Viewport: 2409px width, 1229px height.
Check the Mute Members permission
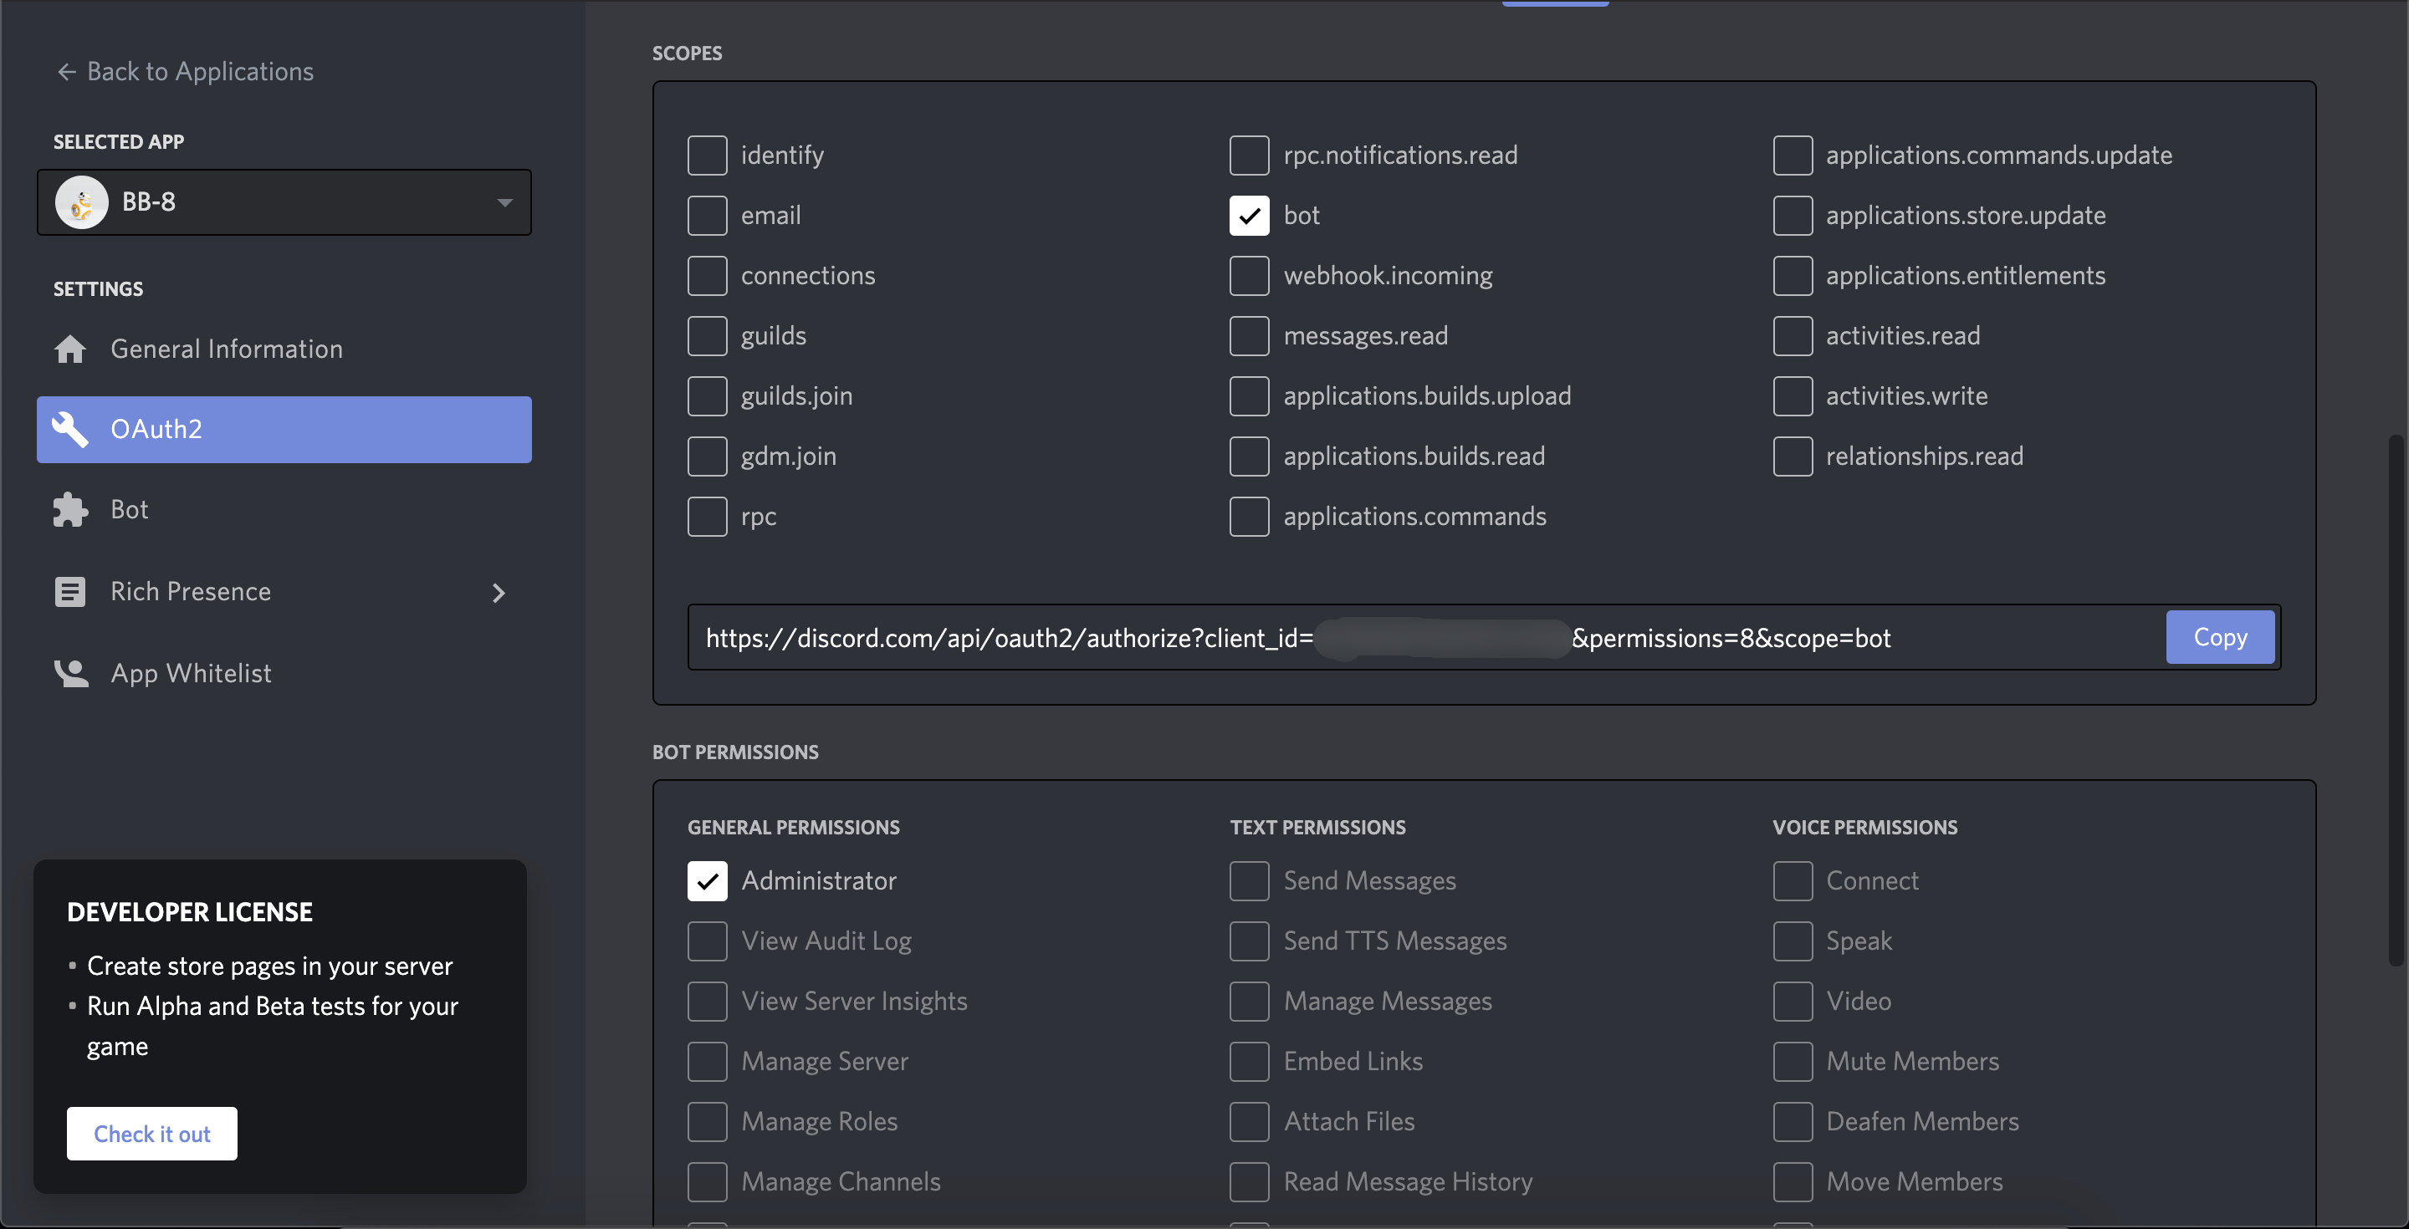coord(1793,1062)
